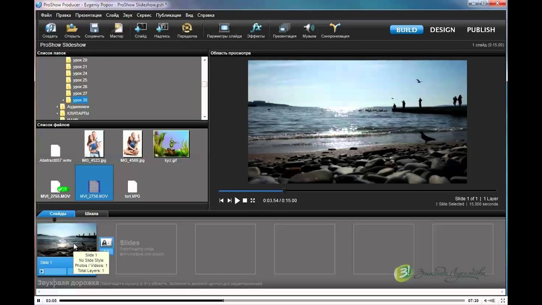542x305 pixels.
Task: Expand the КЛИПАРТЫ folder
Action: pos(58,114)
